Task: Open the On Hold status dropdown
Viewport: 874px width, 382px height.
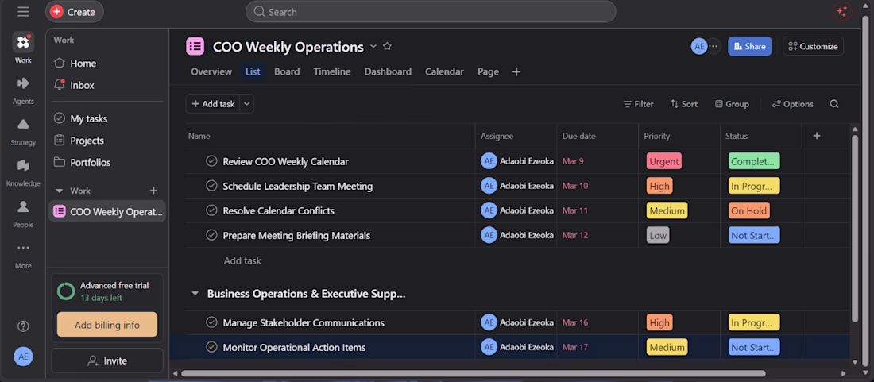Action: pyautogui.click(x=749, y=211)
